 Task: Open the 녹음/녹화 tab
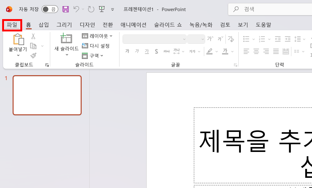201,25
